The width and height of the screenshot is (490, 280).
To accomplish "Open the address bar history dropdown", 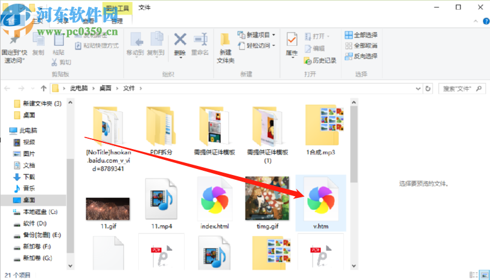I will point(418,89).
